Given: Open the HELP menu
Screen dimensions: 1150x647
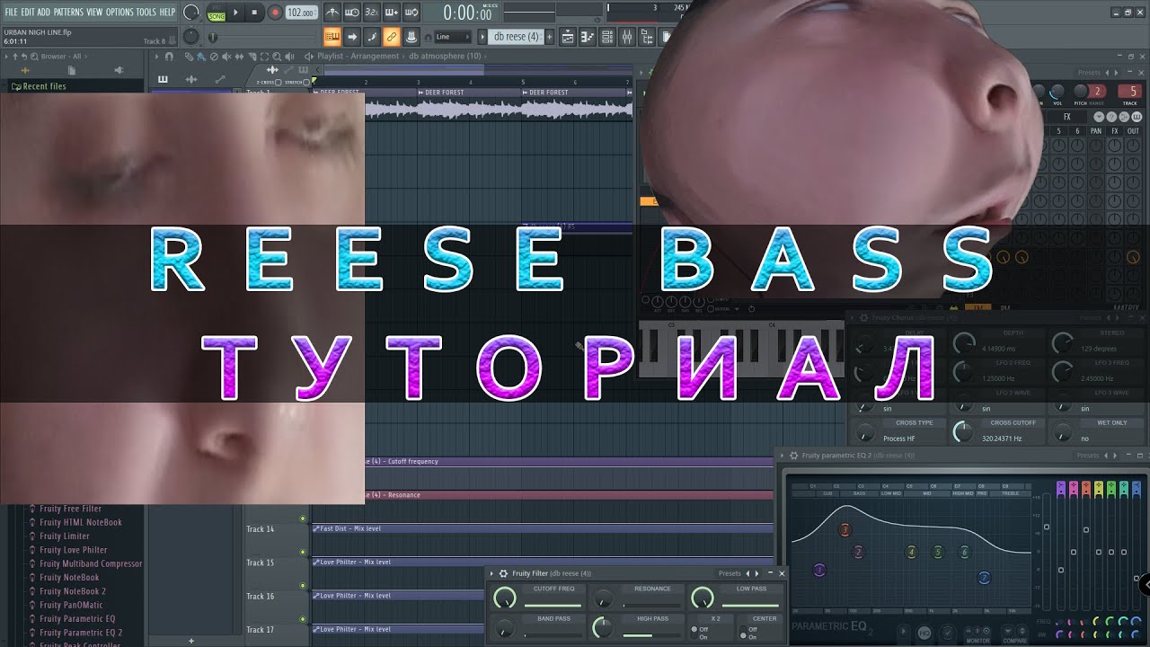Looking at the screenshot, I should pyautogui.click(x=167, y=12).
